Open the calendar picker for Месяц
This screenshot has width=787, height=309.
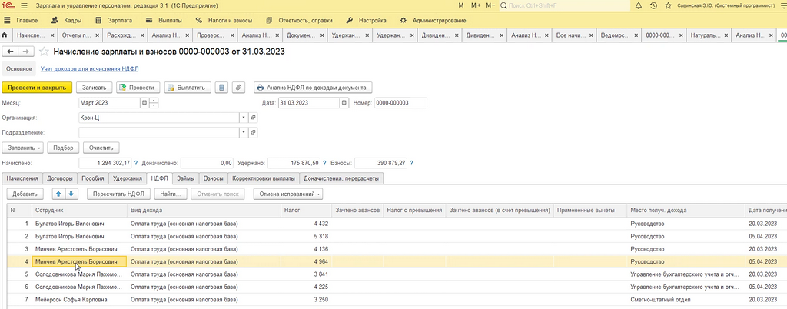point(145,103)
